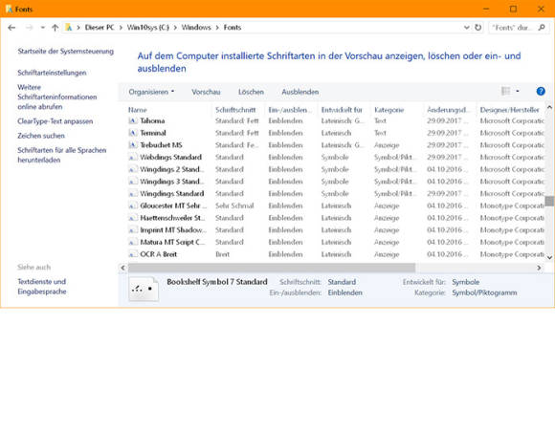Open Startseite der Systemsteuerung link
555x432 pixels.
click(65, 52)
